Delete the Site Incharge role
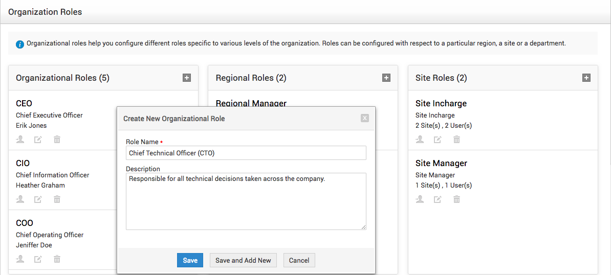This screenshot has height=275, width=611. click(456, 139)
